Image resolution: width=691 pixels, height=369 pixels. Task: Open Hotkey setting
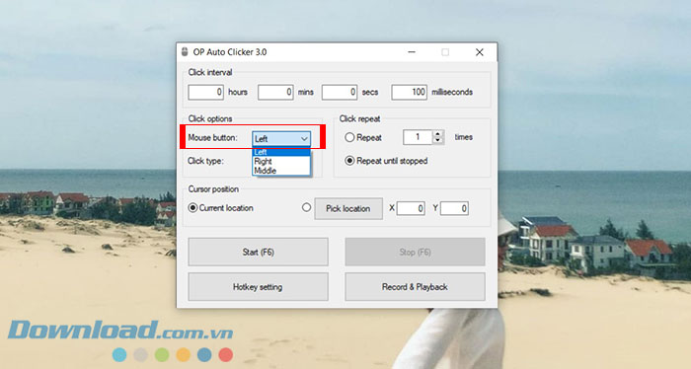coord(259,287)
